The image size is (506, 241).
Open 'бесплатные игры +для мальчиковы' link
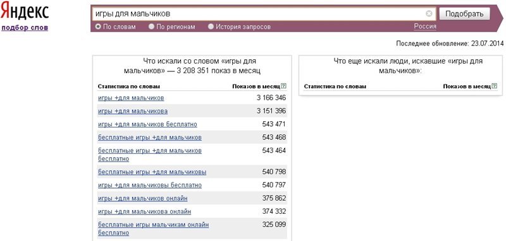(152, 172)
